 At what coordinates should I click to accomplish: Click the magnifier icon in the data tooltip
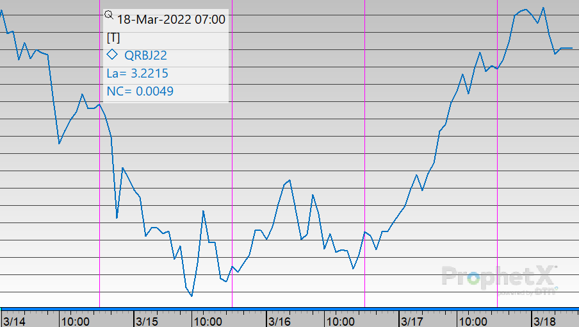[x=108, y=15]
